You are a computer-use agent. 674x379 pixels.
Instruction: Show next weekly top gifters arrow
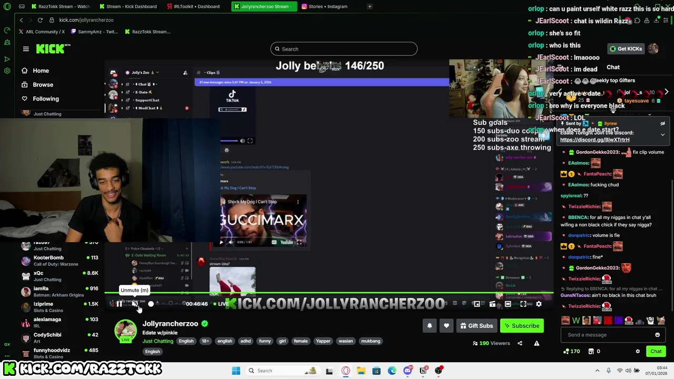[666, 92]
